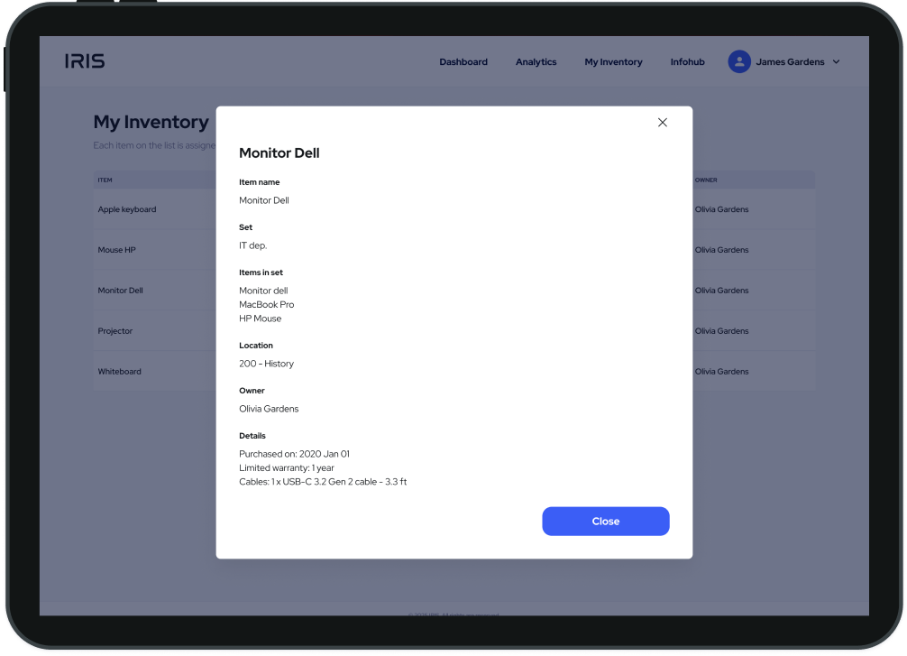The image size is (907, 656).
Task: Open the Dashboard page
Action: tap(463, 61)
